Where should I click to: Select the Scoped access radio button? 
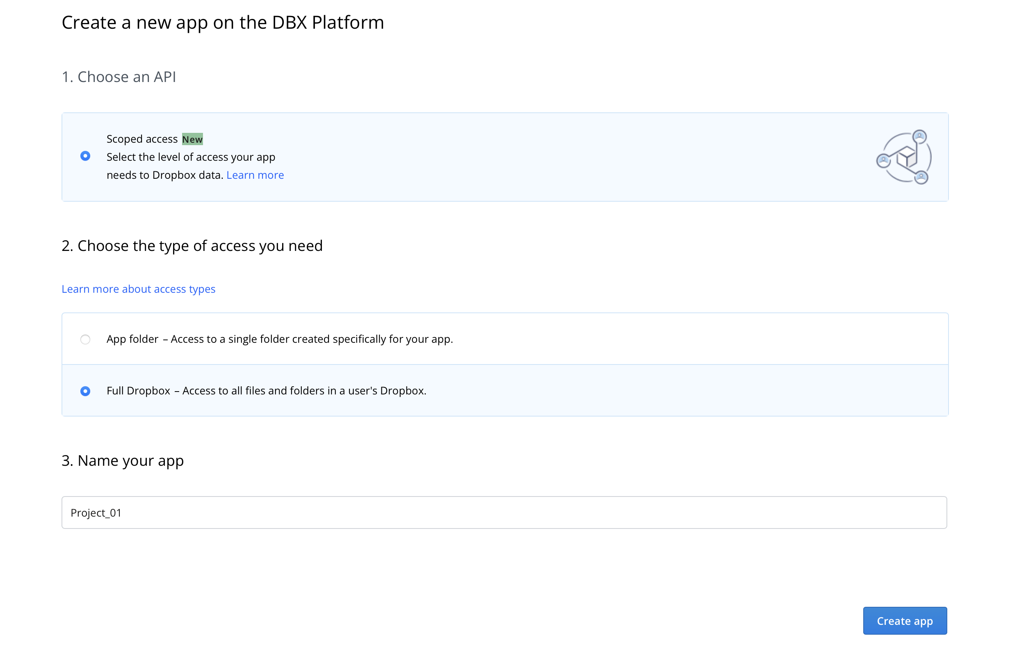pos(85,156)
